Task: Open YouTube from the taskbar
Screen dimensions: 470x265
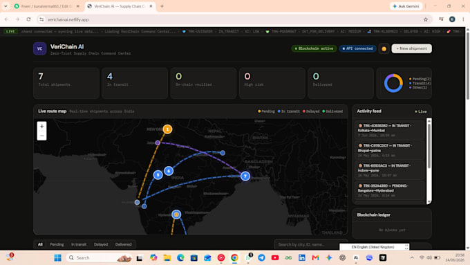Action: (x=275, y=258)
